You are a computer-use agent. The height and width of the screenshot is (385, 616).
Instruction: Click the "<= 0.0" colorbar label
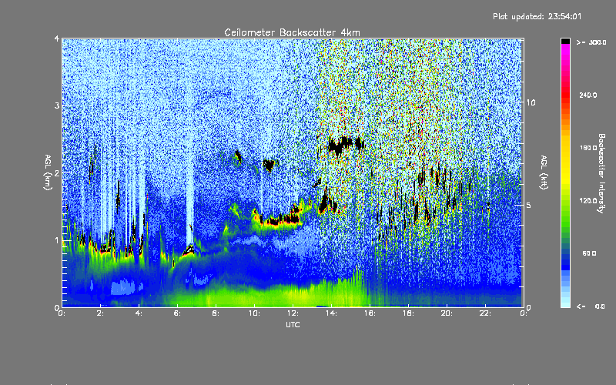click(591, 306)
